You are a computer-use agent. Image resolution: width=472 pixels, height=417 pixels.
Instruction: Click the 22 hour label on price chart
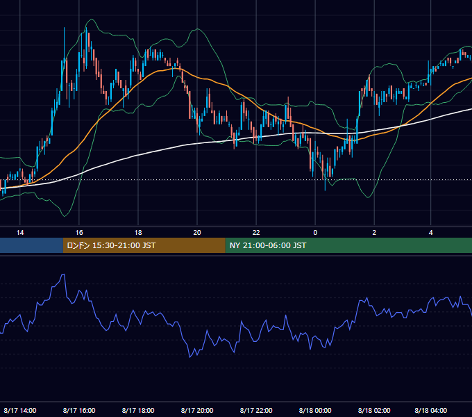(x=256, y=233)
